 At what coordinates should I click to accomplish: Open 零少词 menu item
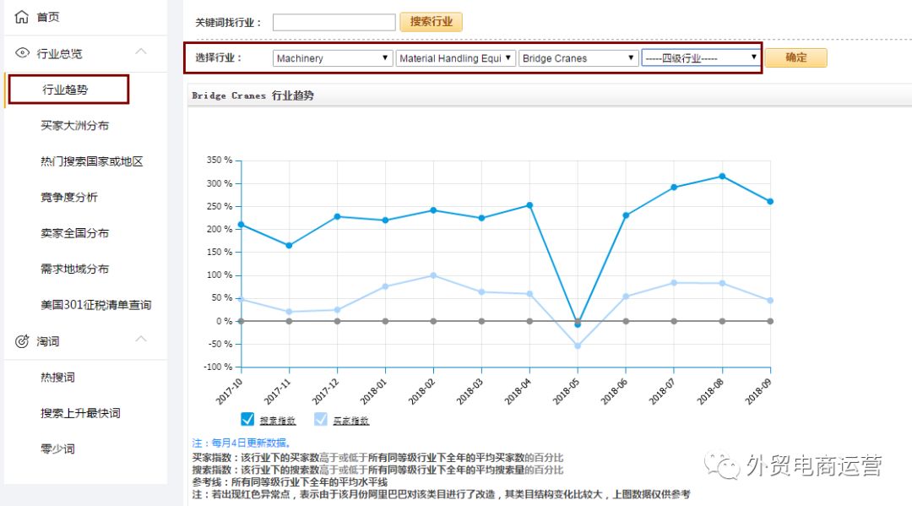coord(57,449)
